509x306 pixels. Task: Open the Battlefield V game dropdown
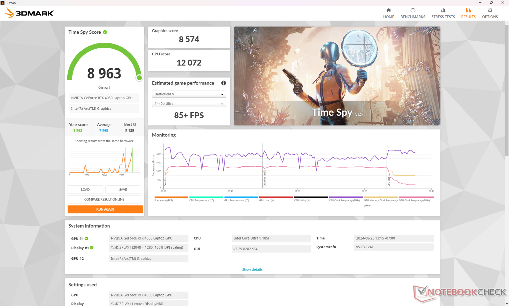pos(189,94)
